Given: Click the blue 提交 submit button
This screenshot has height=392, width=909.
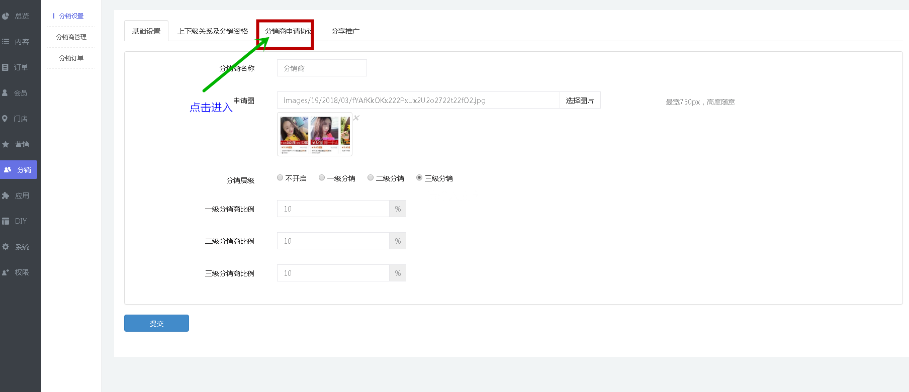Looking at the screenshot, I should click(156, 323).
